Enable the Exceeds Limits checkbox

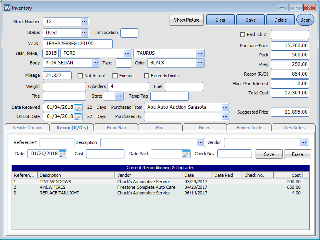coord(146,76)
